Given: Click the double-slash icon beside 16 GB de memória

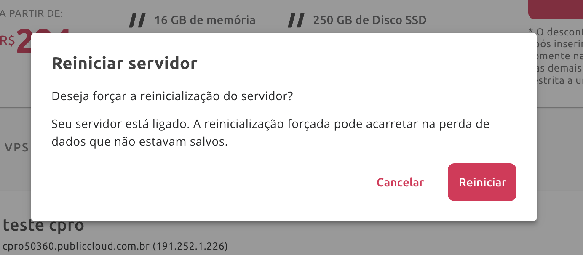Looking at the screenshot, I should pyautogui.click(x=137, y=20).
